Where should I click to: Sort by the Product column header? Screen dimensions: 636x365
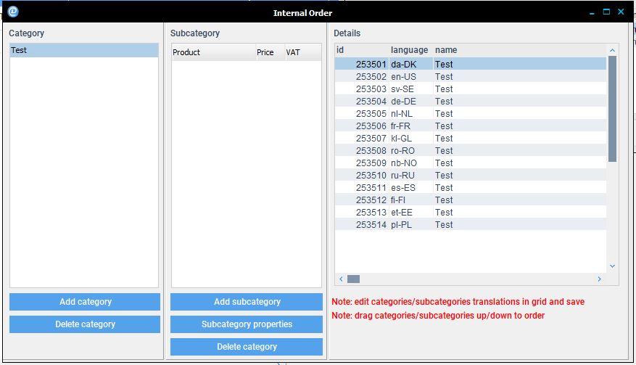214,52
